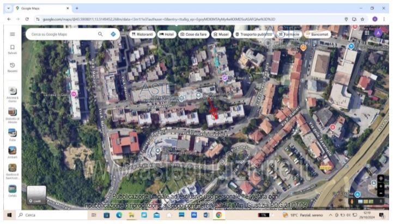Image resolution: width=394 pixels, height=224 pixels.
Task: Open Salvati saved places in sidebar
Action: point(12,49)
